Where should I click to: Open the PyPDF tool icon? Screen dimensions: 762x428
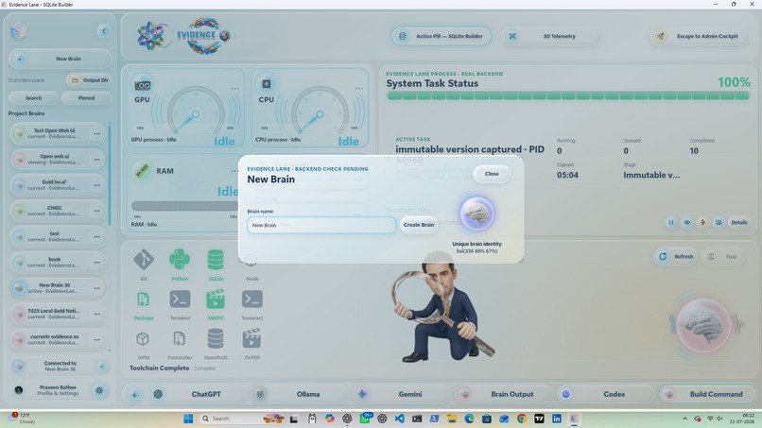(x=251, y=338)
